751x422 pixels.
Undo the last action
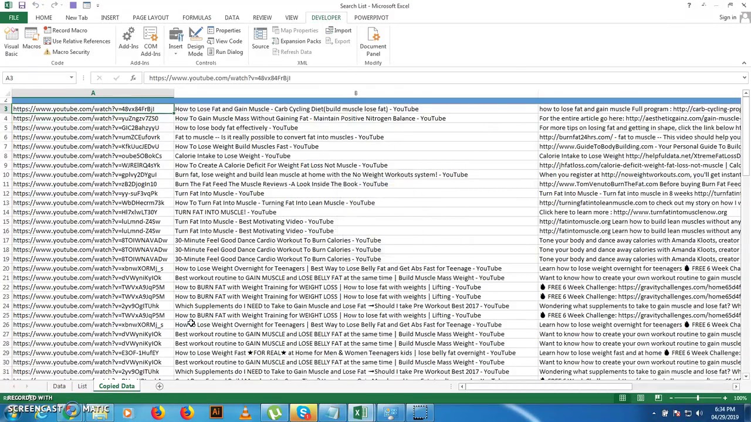[x=36, y=5]
